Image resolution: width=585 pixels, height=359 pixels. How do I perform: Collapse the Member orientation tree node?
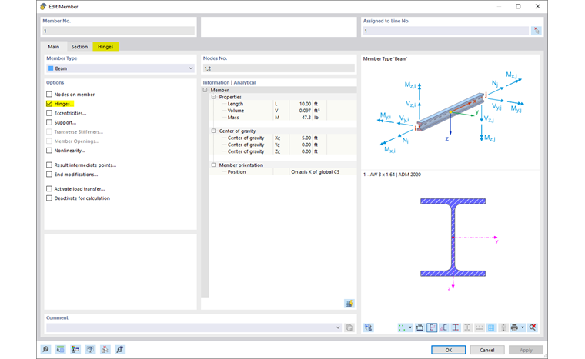tap(214, 165)
